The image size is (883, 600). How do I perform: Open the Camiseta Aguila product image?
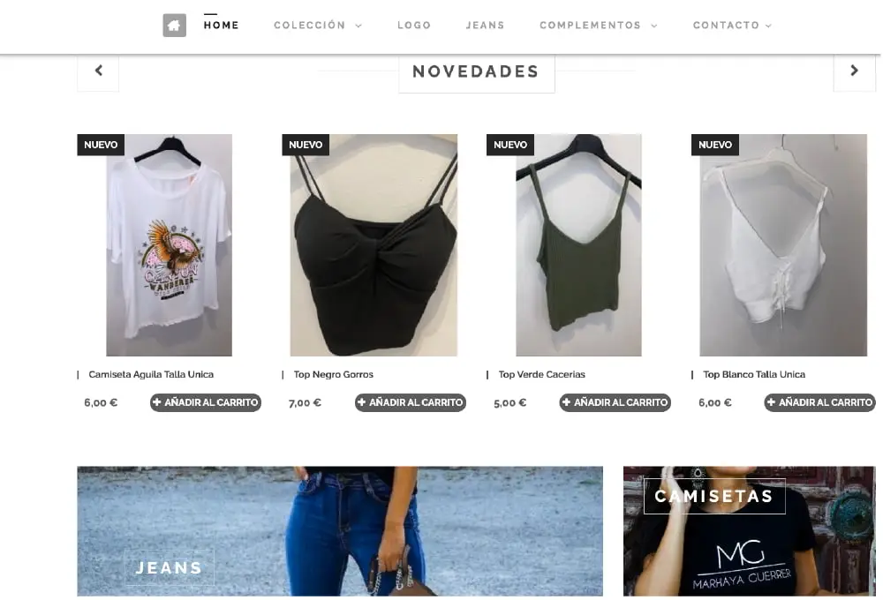[169, 244]
